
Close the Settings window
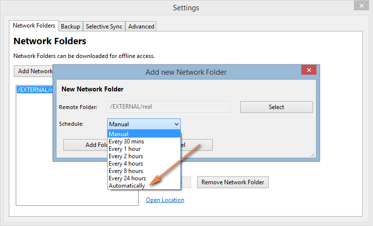pos(360,6)
